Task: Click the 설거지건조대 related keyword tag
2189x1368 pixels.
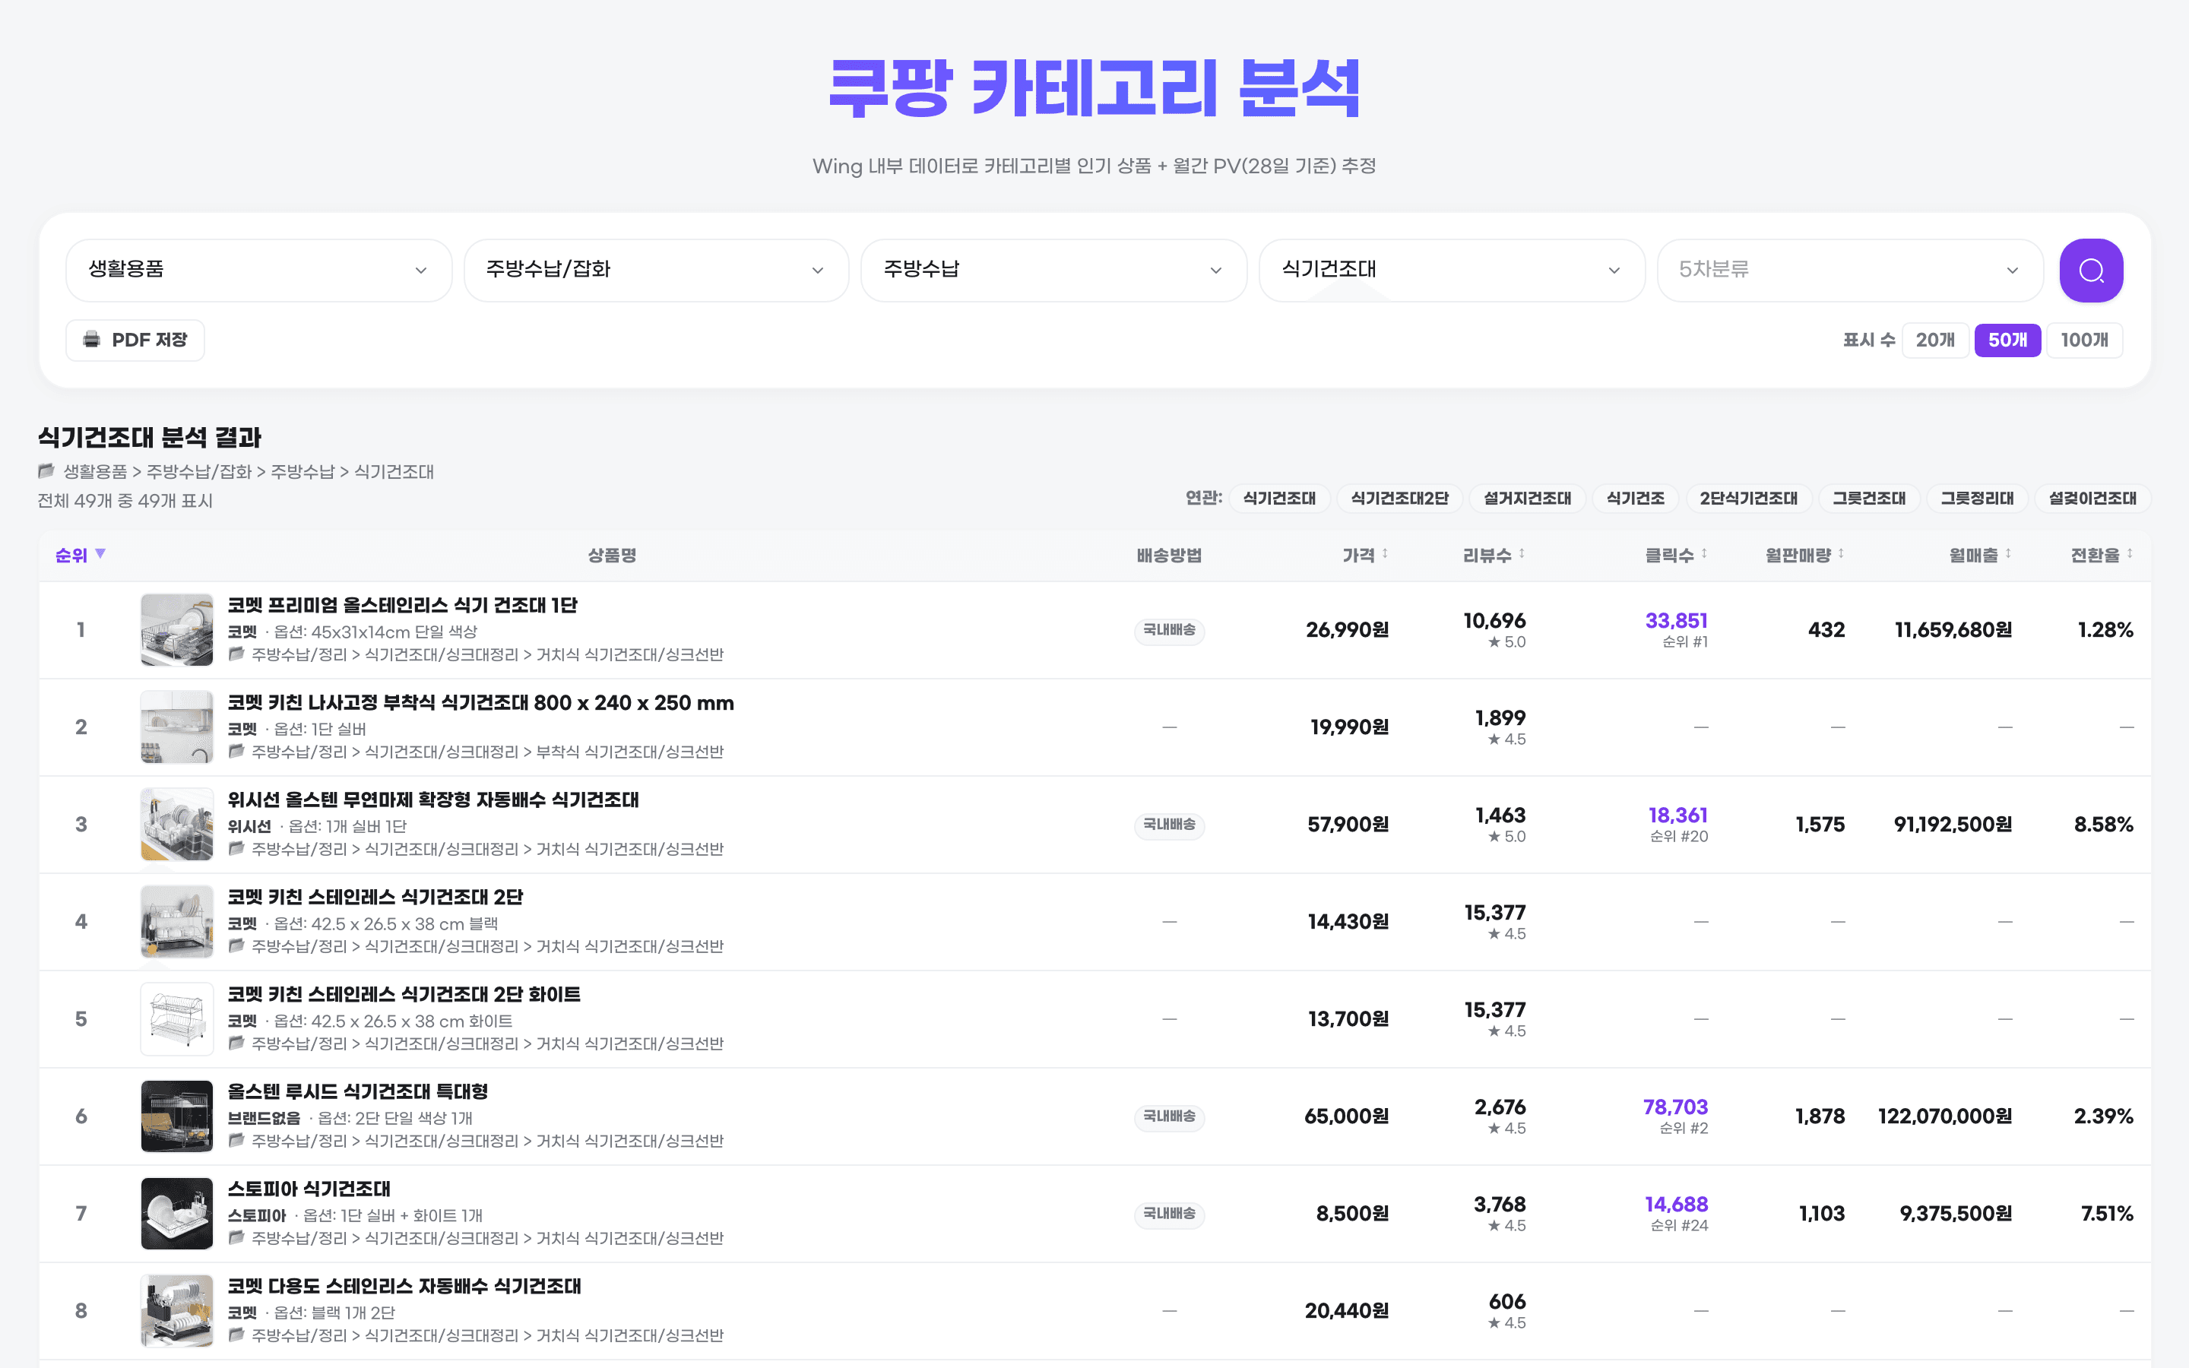Action: coord(1527,499)
